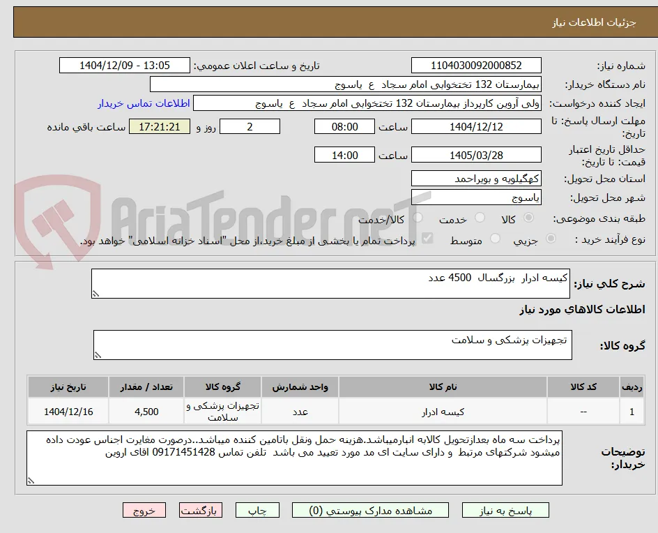Click the buyer organization name field
Screen dimensions: 658x533
(x=345, y=84)
